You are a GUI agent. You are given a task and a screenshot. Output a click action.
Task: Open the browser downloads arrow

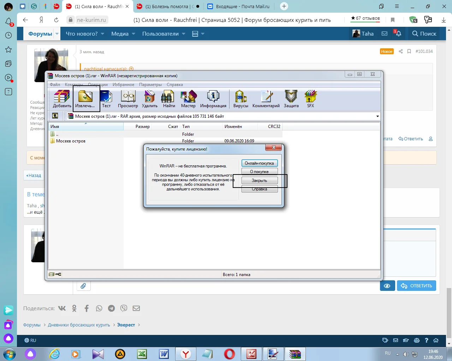444,20
